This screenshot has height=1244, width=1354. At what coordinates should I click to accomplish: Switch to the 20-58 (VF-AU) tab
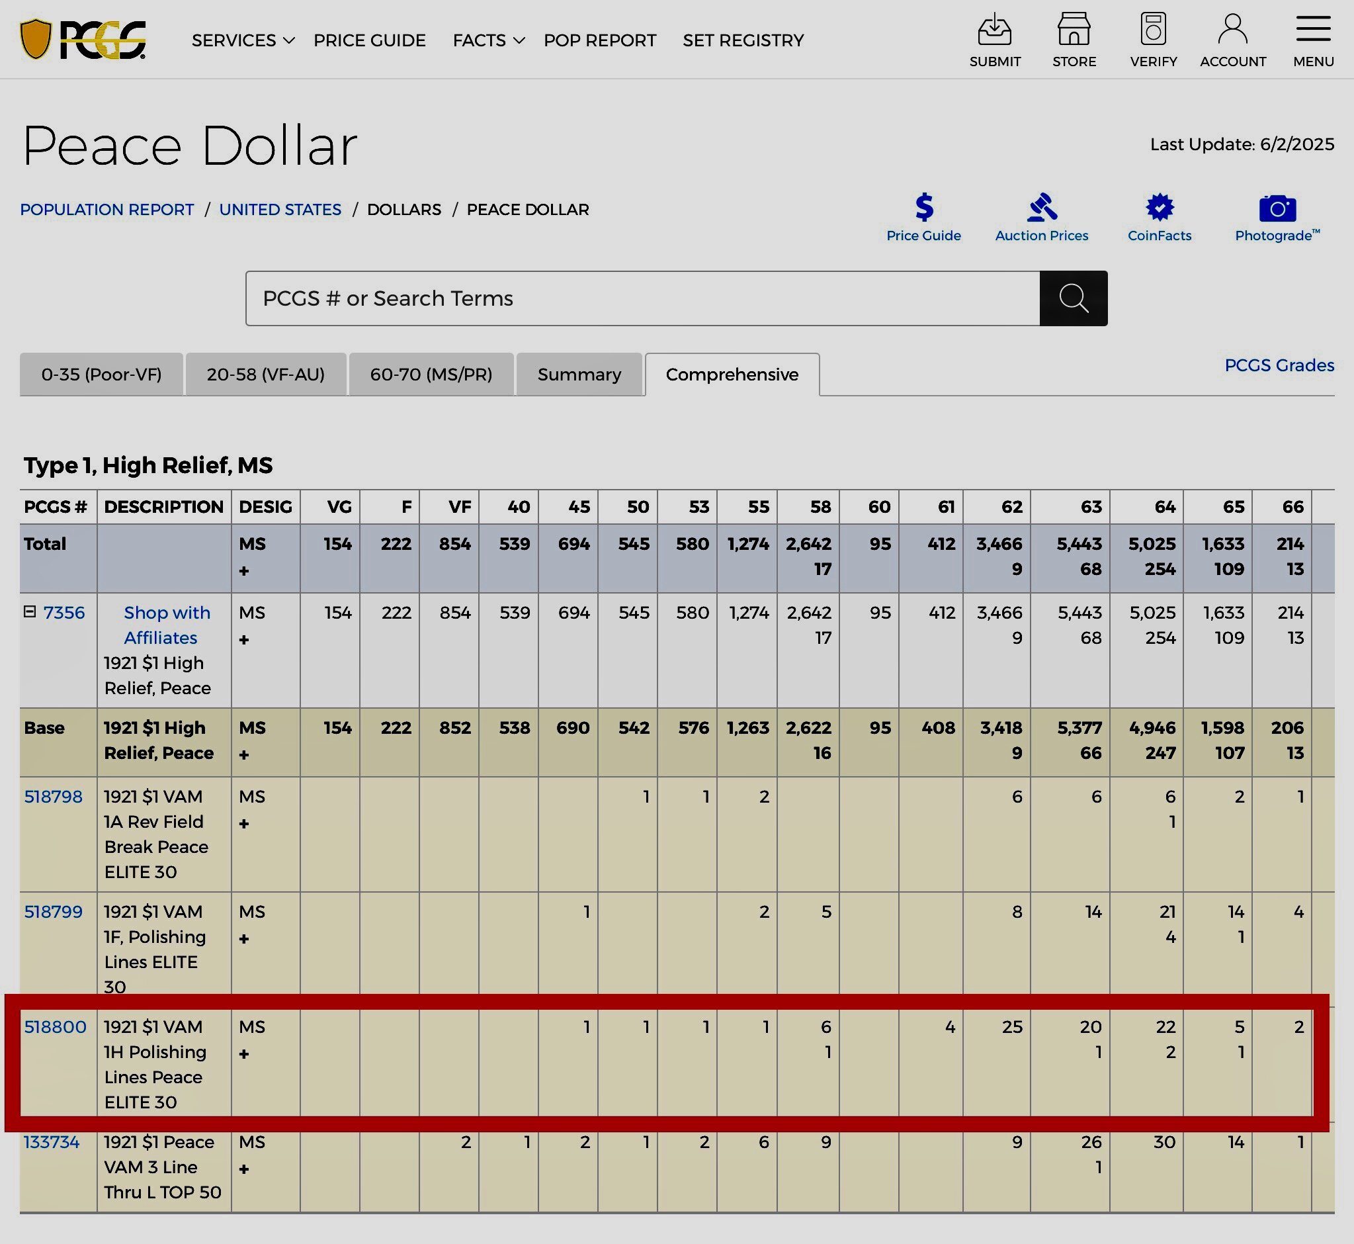(266, 375)
